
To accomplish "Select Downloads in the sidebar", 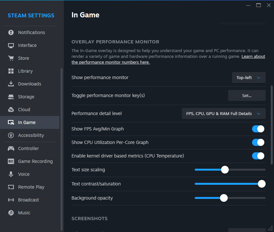I will point(30,84).
